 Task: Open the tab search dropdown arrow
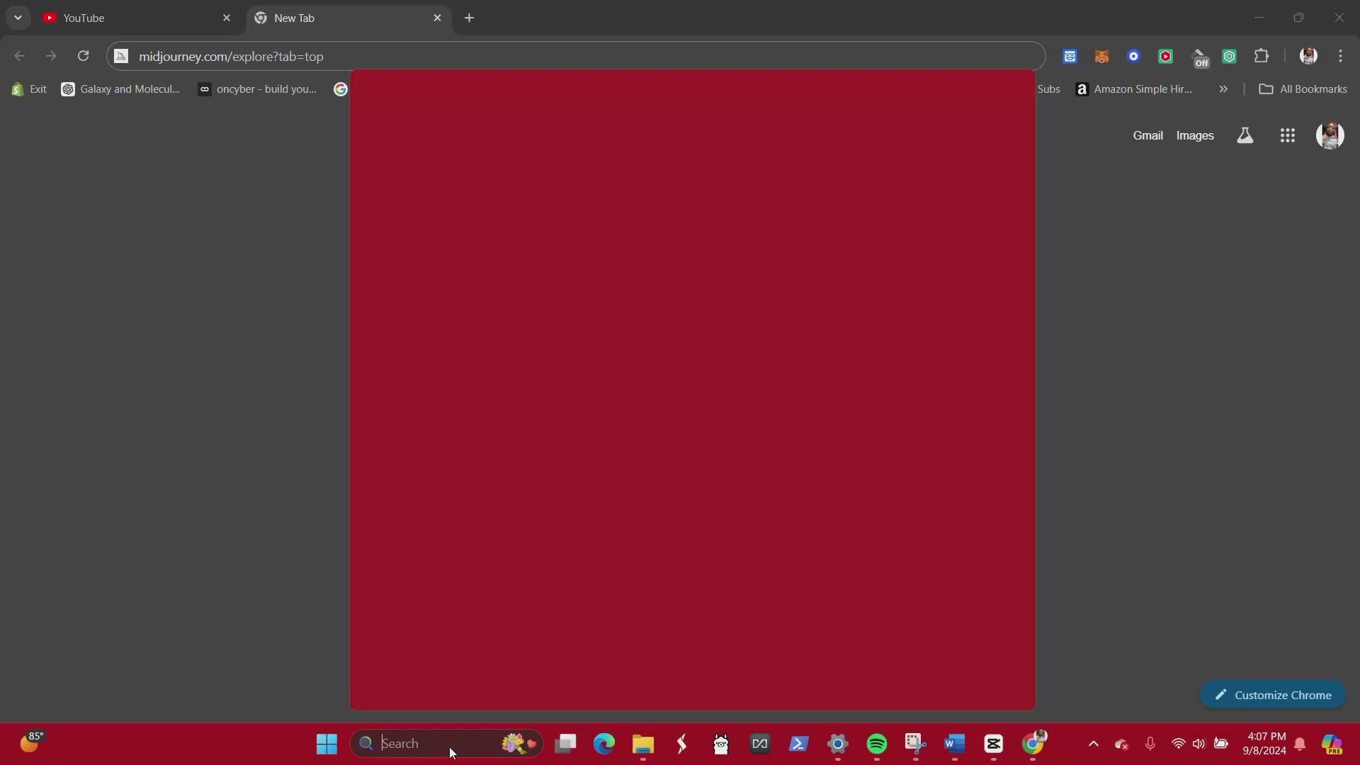[18, 18]
